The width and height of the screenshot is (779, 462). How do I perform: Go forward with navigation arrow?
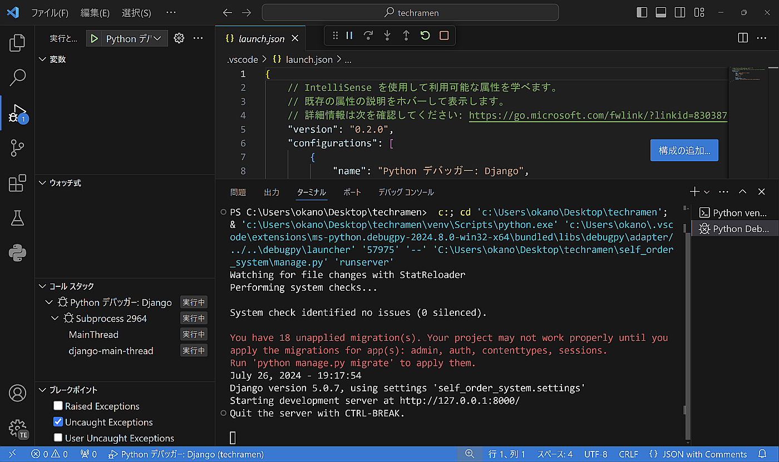point(246,12)
